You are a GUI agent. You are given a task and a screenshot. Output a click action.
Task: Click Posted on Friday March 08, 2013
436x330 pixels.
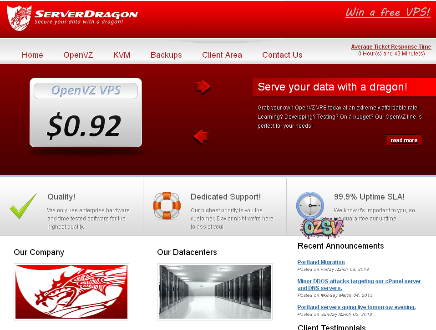point(333,270)
